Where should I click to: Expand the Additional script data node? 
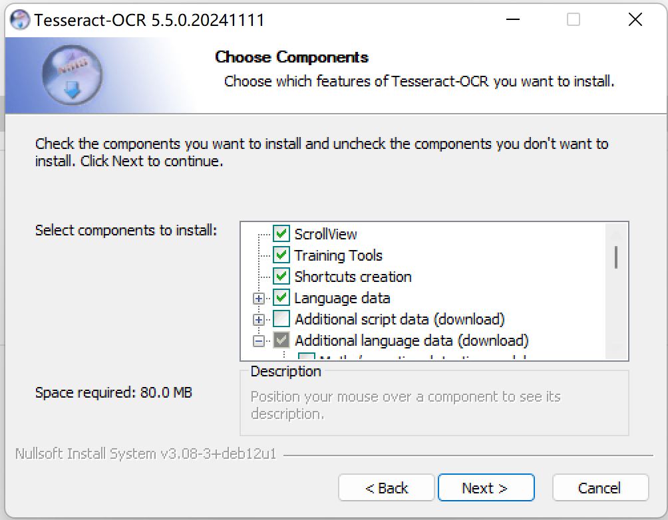[x=259, y=320]
